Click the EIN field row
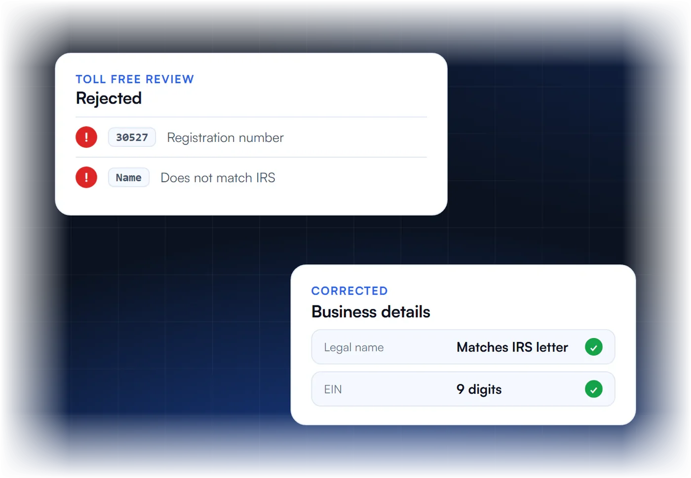This screenshot has width=691, height=478. tap(463, 389)
